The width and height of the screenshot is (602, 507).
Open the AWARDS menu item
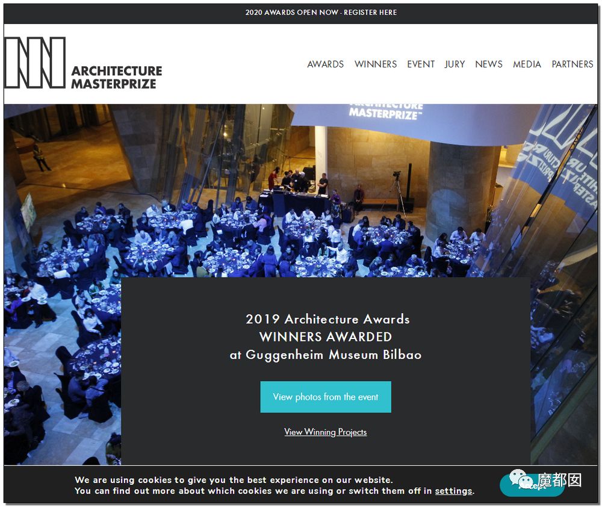[x=325, y=64]
